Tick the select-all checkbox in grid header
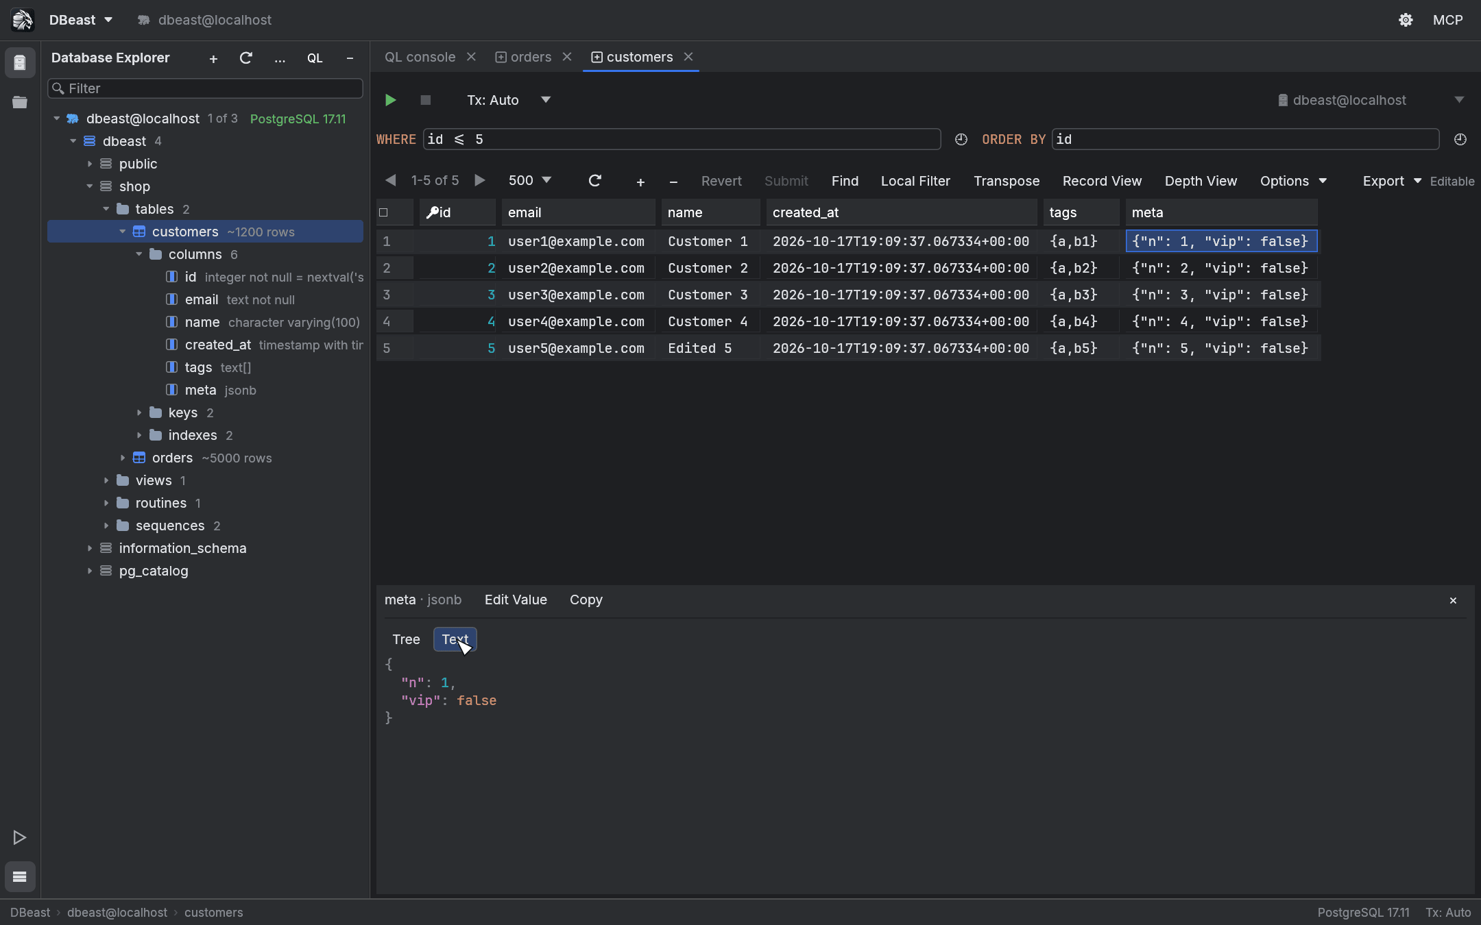This screenshot has width=1481, height=925. pos(383,212)
